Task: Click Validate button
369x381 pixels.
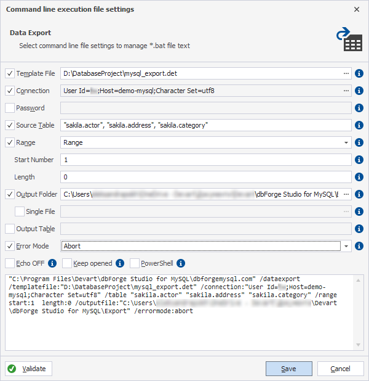Action: pos(29,369)
